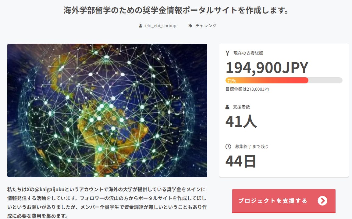Click the 41人 supporter count
Image resolution: width=352 pixels, height=219 pixels.
click(241, 121)
